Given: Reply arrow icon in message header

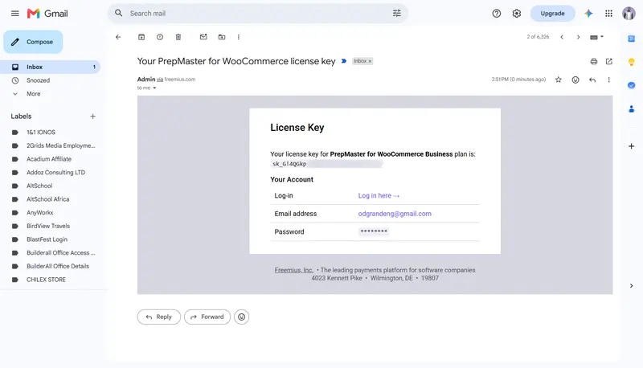Looking at the screenshot, I should [592, 80].
